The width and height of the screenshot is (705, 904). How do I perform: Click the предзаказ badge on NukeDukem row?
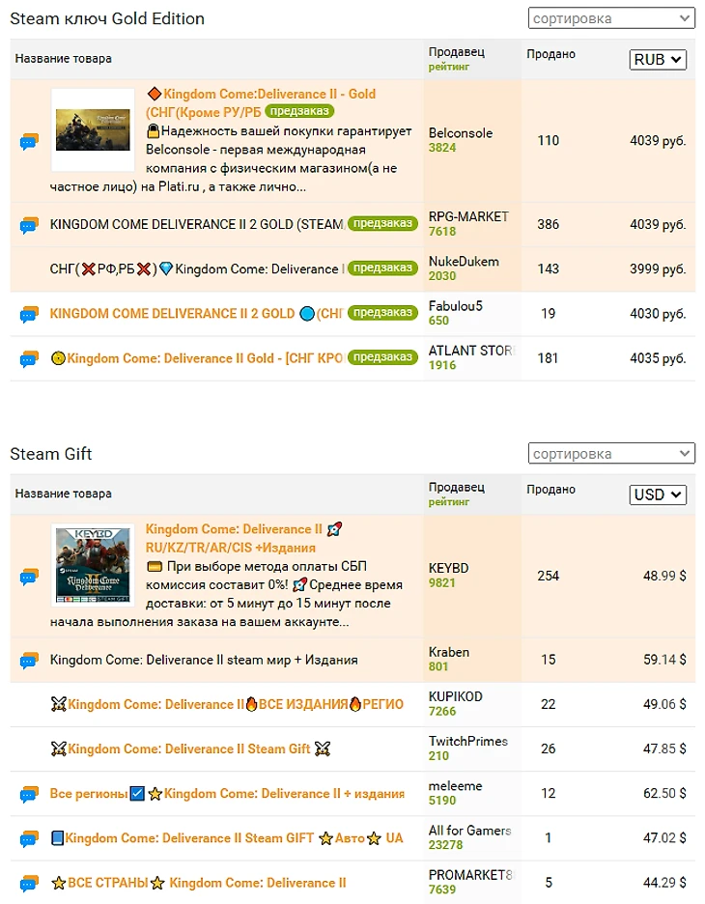(382, 268)
